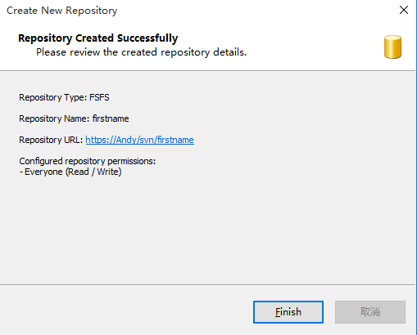This screenshot has height=335, width=417.
Task: Click the word Write in the permissions entry
Action: pos(107,172)
